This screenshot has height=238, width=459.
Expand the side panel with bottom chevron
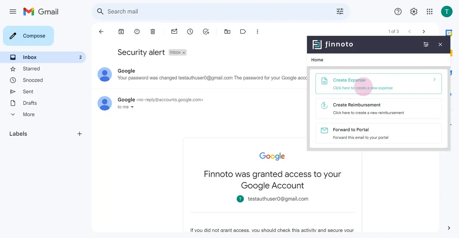pos(449,228)
